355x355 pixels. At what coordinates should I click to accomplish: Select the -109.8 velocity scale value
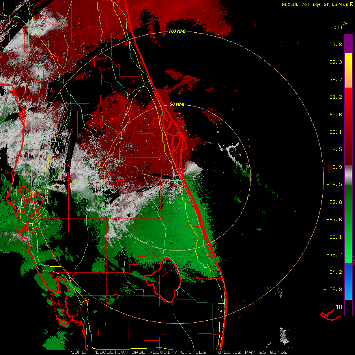point(333,290)
